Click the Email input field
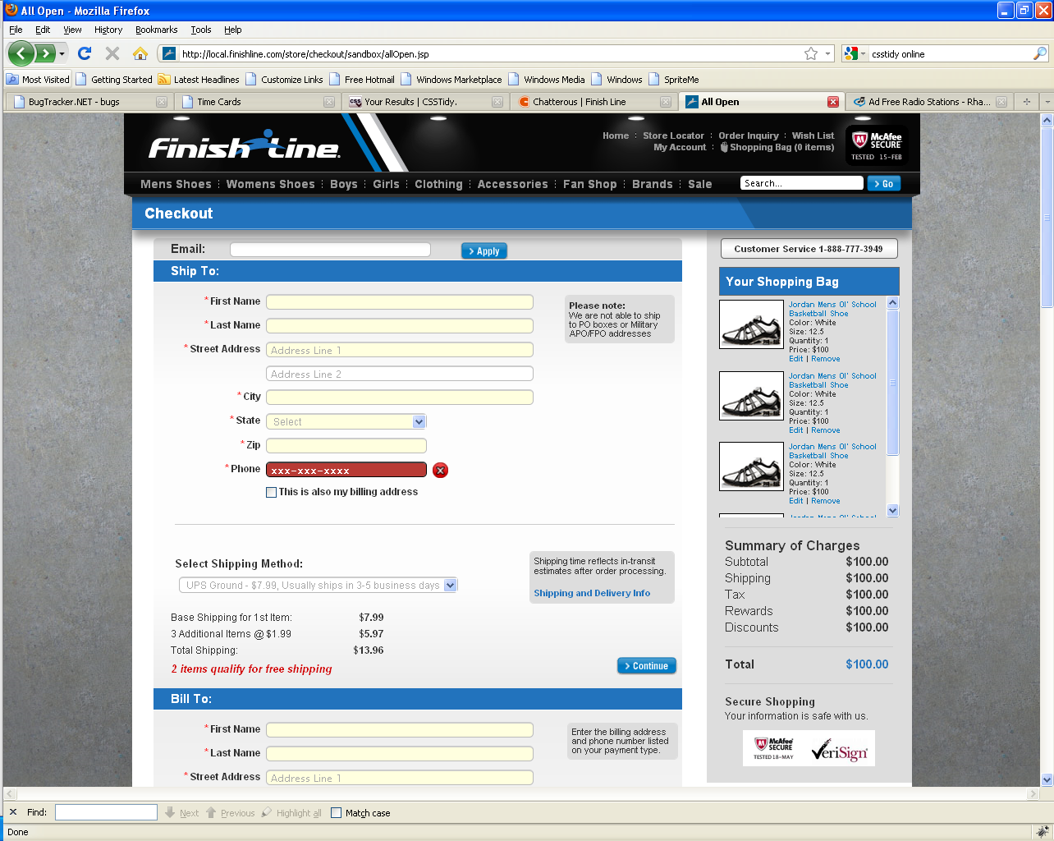Image resolution: width=1054 pixels, height=841 pixels. [x=330, y=250]
